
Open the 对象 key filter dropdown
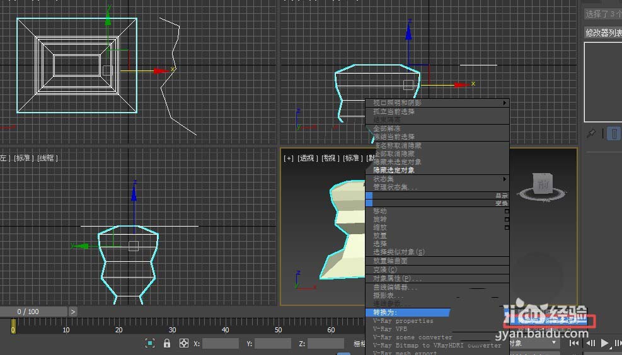coord(534,343)
